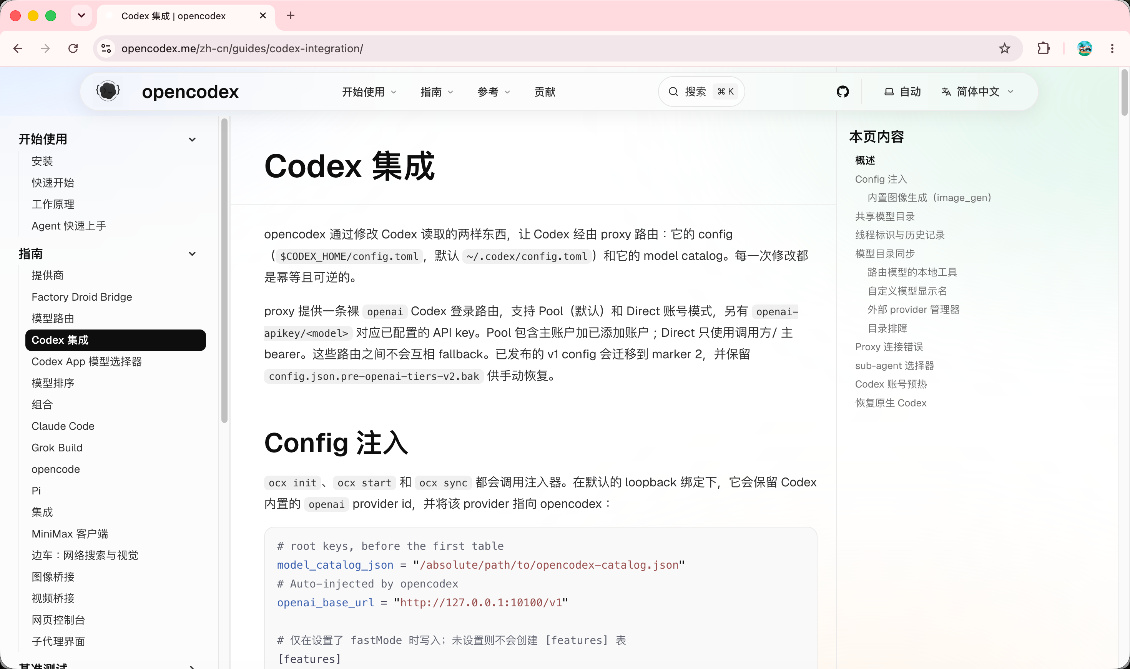Open Agent 快速上手 in the sidebar
Screen dimensions: 1130x669
(69, 226)
